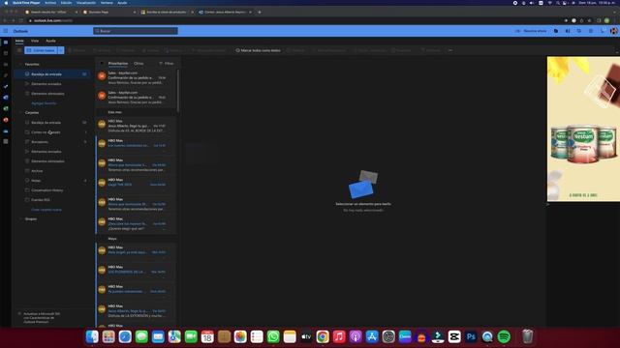
Task: Open Finder from the Dock
Action: [92, 336]
